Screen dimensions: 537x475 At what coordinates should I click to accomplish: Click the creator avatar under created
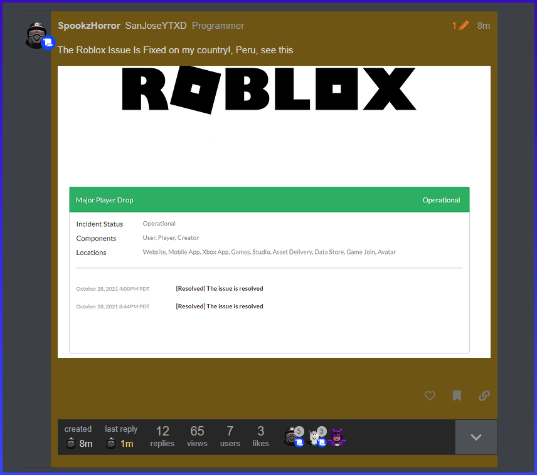point(71,444)
